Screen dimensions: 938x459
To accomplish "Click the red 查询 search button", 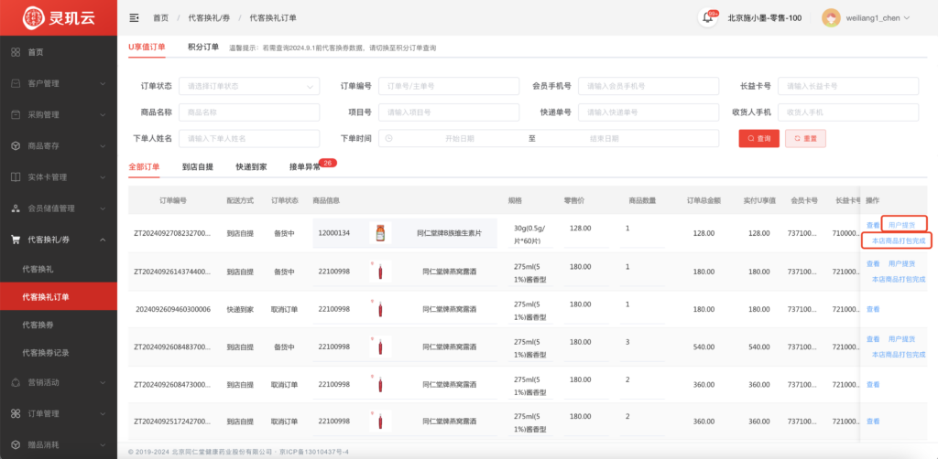I will [x=759, y=138].
